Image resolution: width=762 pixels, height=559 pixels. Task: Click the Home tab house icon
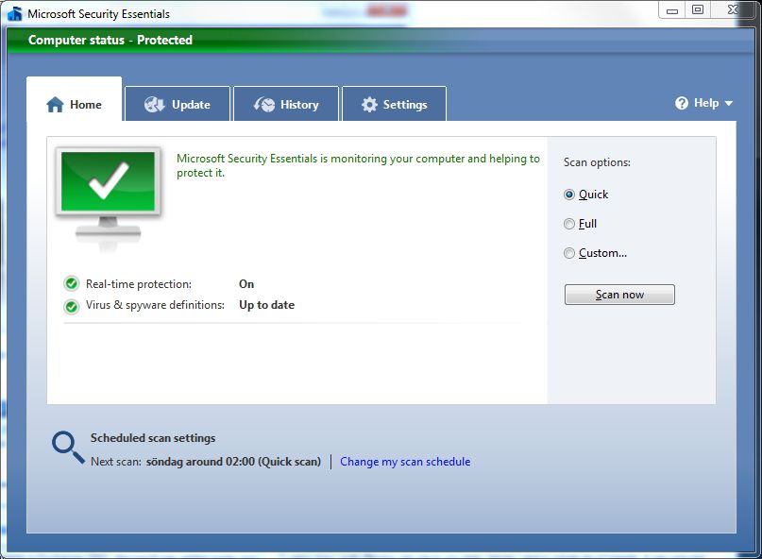tap(54, 105)
